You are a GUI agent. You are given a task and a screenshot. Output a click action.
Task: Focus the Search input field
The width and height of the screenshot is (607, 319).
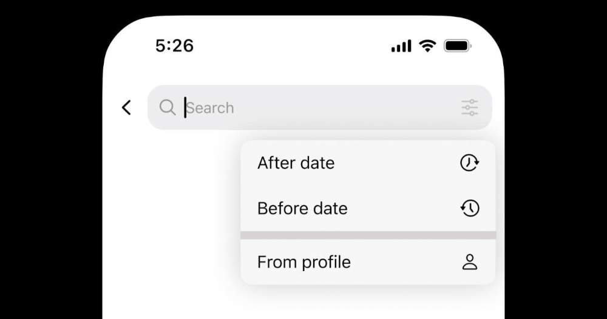point(320,107)
